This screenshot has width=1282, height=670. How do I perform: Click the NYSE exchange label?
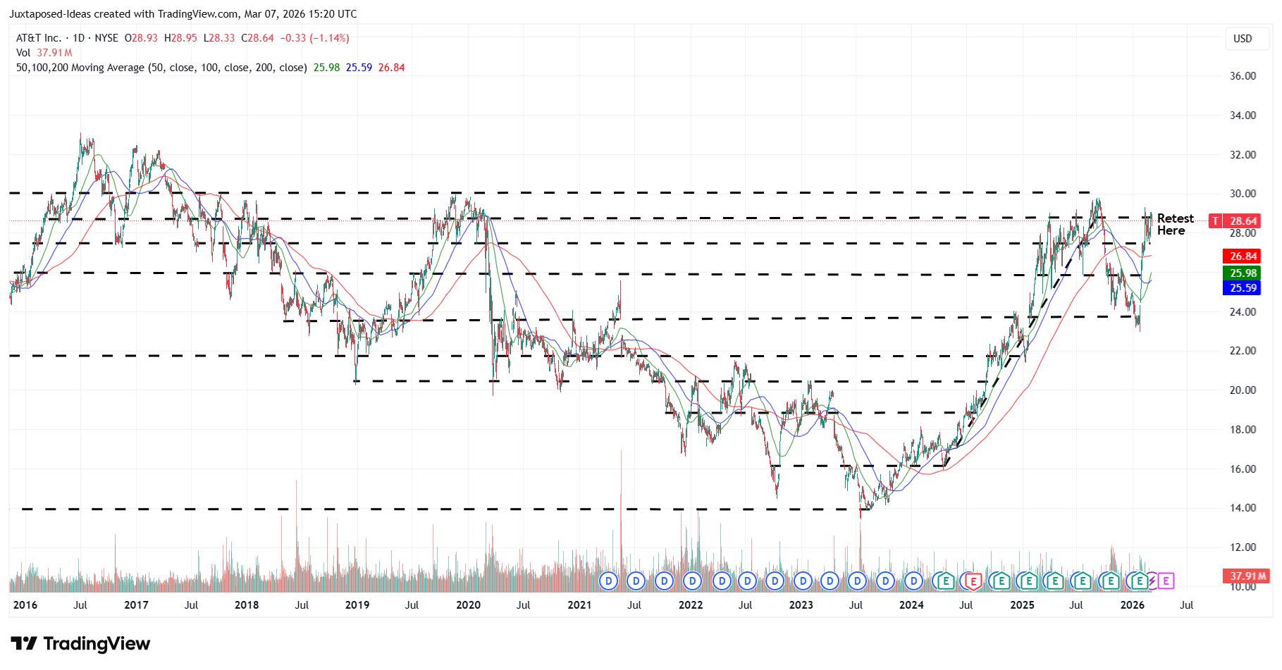(x=106, y=38)
